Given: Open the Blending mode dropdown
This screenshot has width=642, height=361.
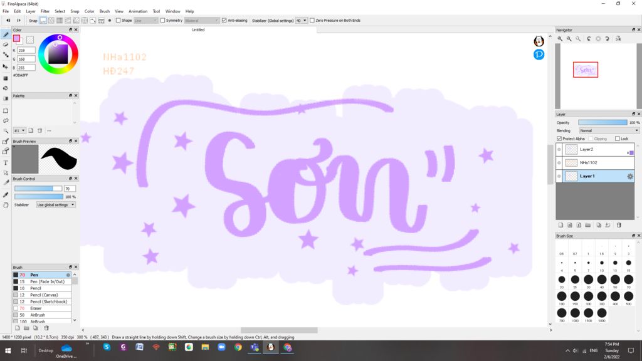Looking at the screenshot, I should [x=609, y=130].
